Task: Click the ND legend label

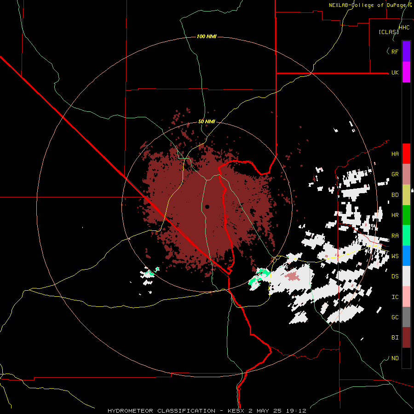Action: click(395, 358)
